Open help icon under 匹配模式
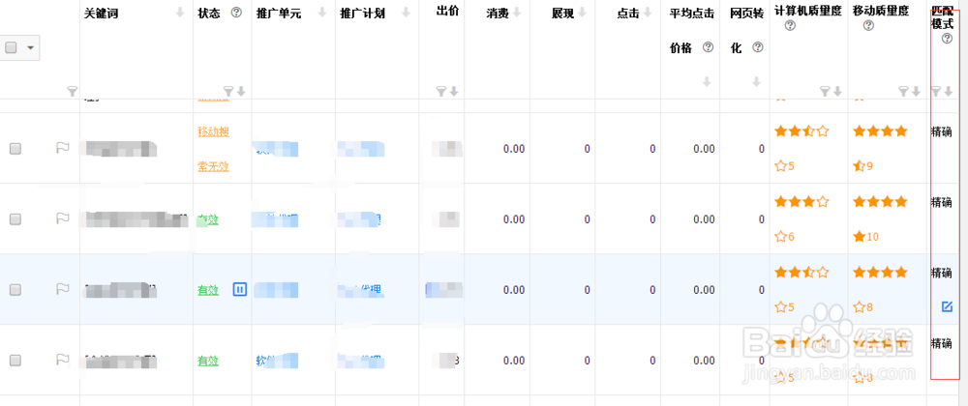968x406 pixels. [947, 39]
